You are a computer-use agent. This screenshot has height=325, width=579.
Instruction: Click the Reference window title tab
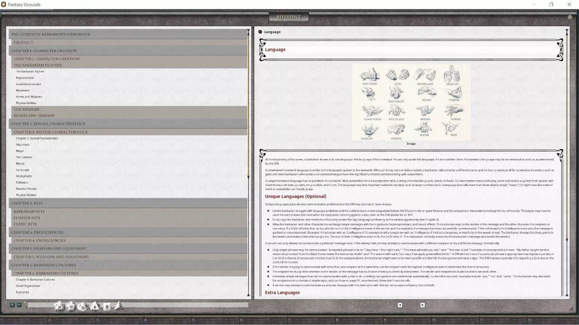click(289, 17)
